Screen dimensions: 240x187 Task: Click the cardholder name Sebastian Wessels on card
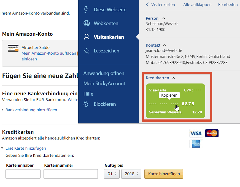[165, 112]
